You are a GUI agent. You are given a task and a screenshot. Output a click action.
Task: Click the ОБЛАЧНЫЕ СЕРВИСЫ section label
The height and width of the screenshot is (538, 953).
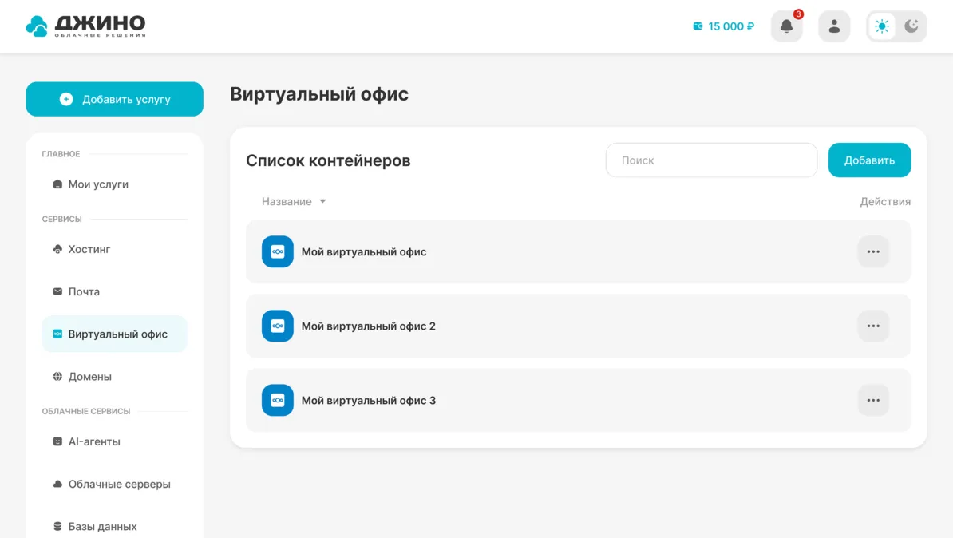click(86, 412)
